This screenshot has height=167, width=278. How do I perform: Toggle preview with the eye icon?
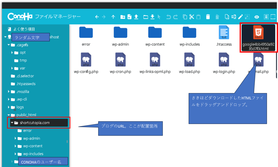click(256, 17)
